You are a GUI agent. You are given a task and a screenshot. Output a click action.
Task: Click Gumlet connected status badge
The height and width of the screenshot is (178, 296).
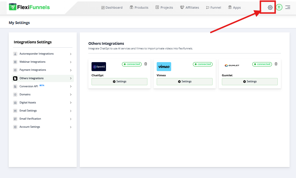pos(262,64)
